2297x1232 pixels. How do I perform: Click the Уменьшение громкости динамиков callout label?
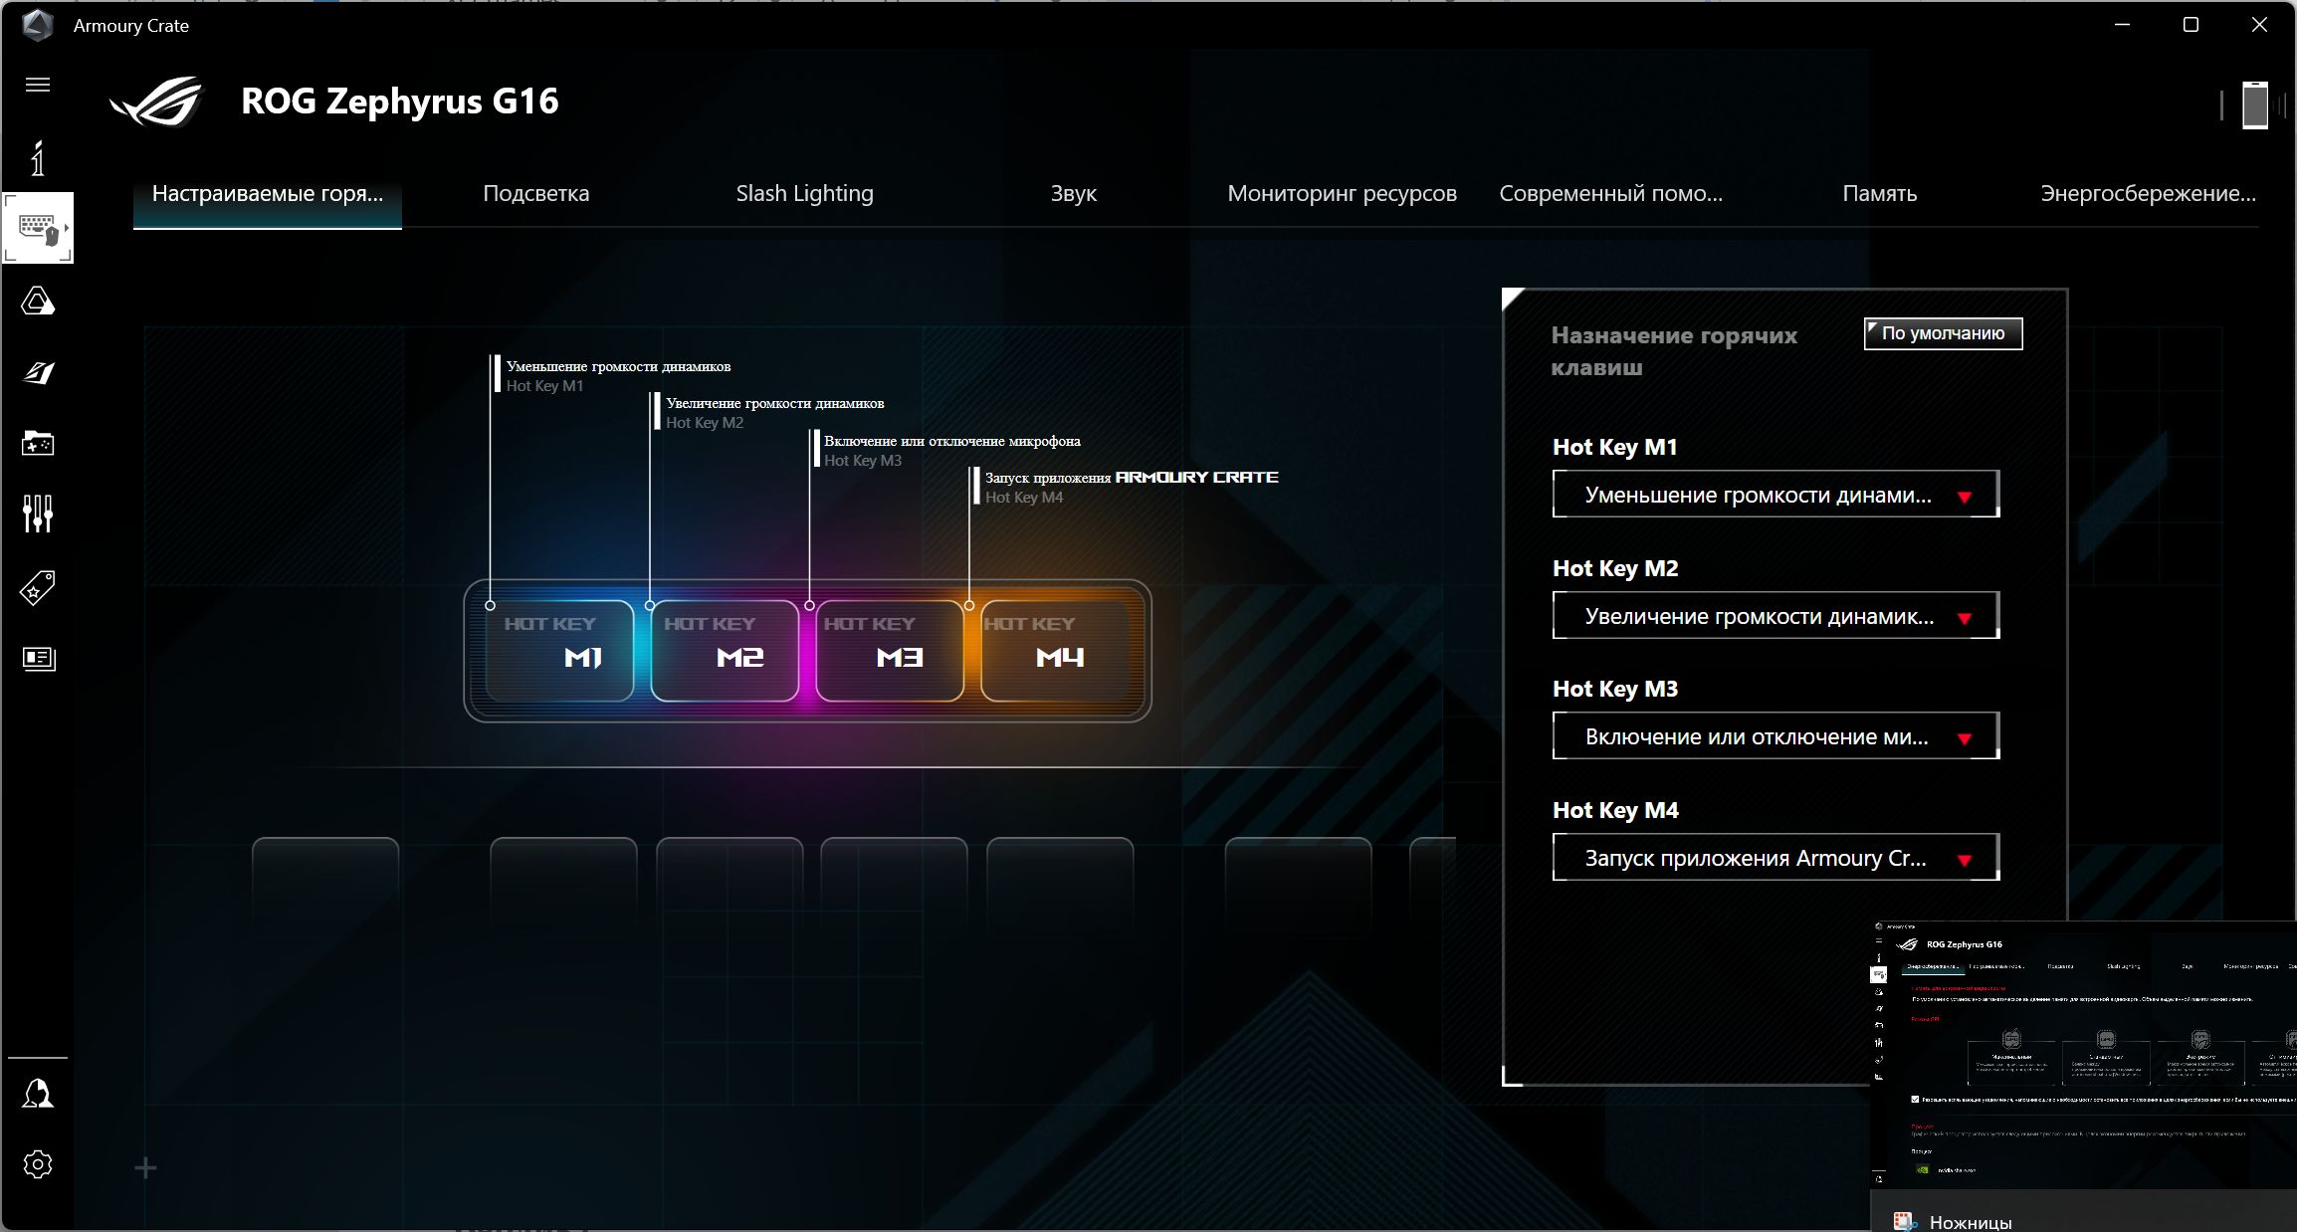pos(618,366)
